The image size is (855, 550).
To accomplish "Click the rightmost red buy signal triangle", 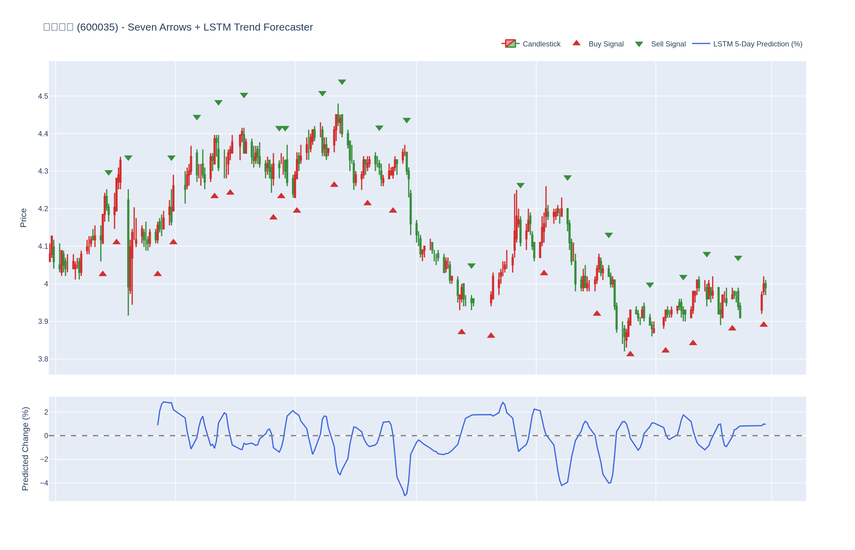I will (764, 324).
